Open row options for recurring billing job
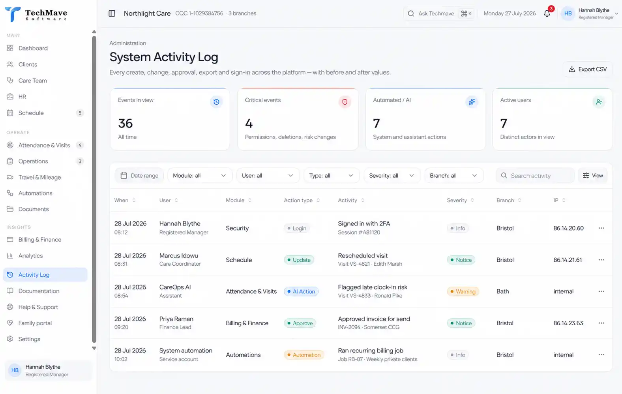Screen dimensions: 622x394 tap(601, 355)
